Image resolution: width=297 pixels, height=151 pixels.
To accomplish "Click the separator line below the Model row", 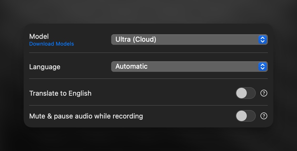I will pos(148,53).
